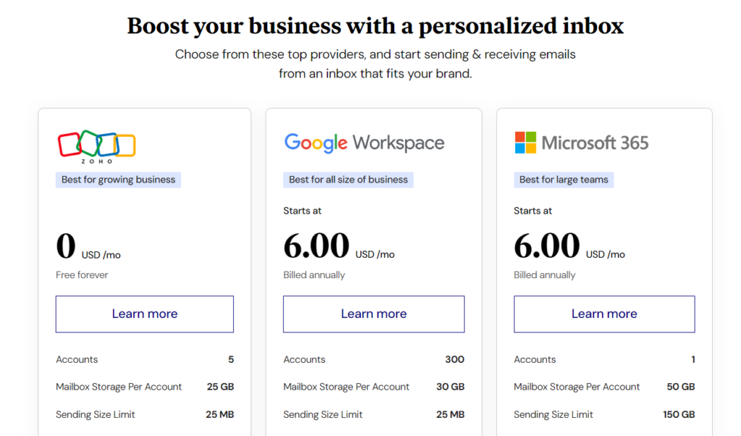This screenshot has width=741, height=436.
Task: Click the green square in Zoho's logo
Action: click(89, 142)
